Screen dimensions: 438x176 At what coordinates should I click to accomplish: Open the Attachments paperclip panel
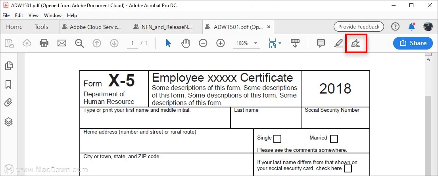9,103
